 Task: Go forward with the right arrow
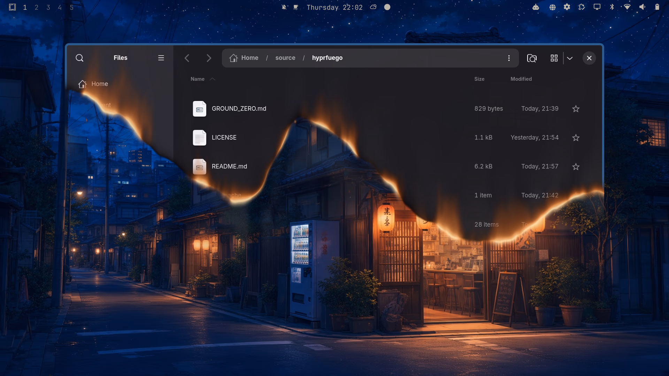(209, 58)
